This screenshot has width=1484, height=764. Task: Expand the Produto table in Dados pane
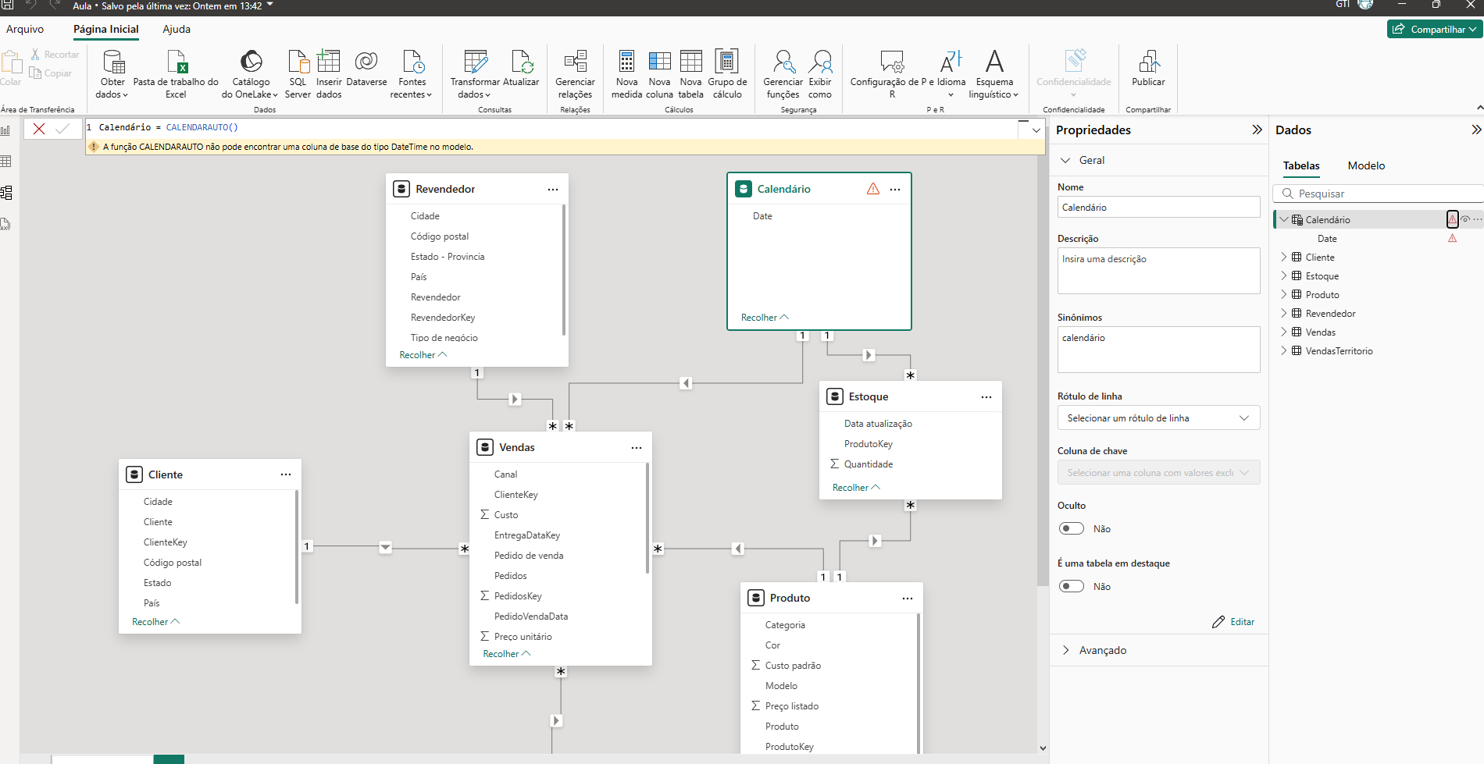coord(1283,294)
